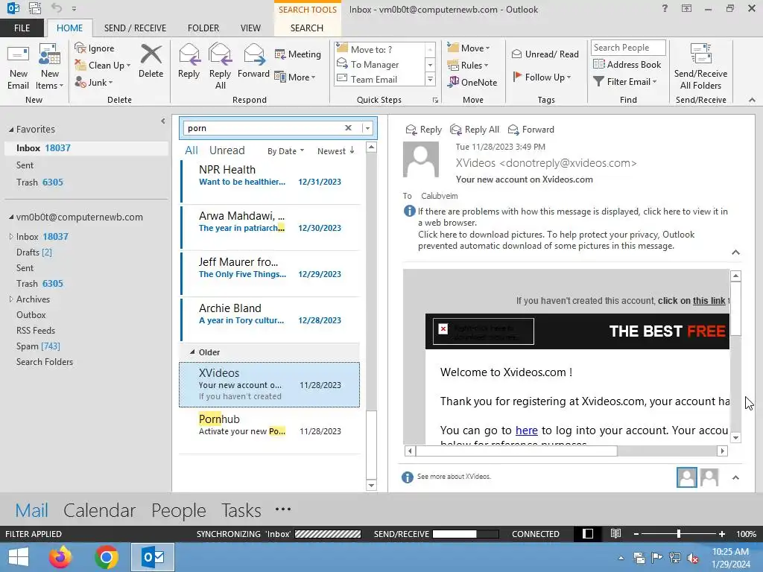
Task: Open the Follow Up flag menu
Action: tap(542, 77)
